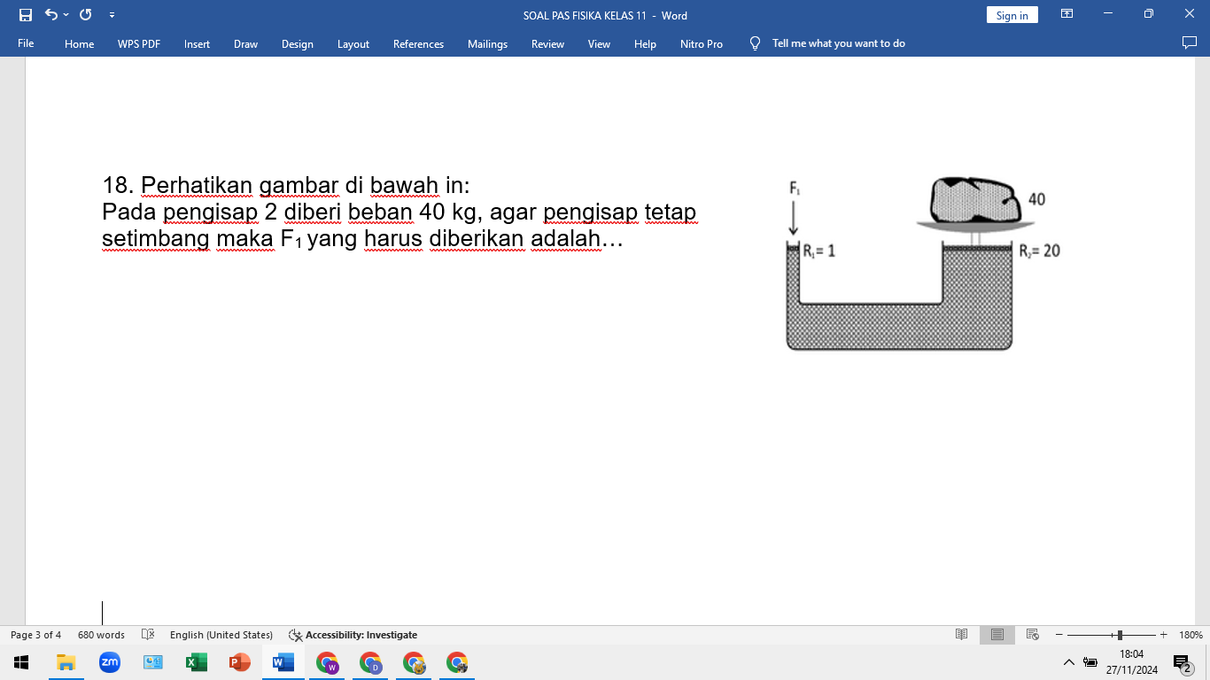Click the zoom out minus button
1210x680 pixels.
[x=1059, y=635]
